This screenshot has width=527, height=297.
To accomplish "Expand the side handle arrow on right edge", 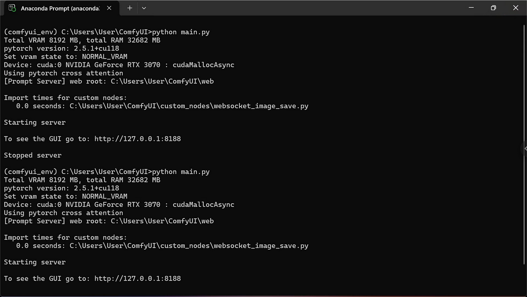I will point(524,149).
